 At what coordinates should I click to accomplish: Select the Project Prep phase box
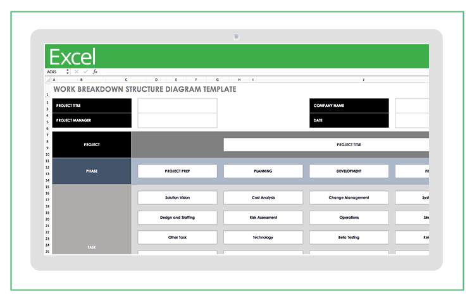[x=177, y=171]
